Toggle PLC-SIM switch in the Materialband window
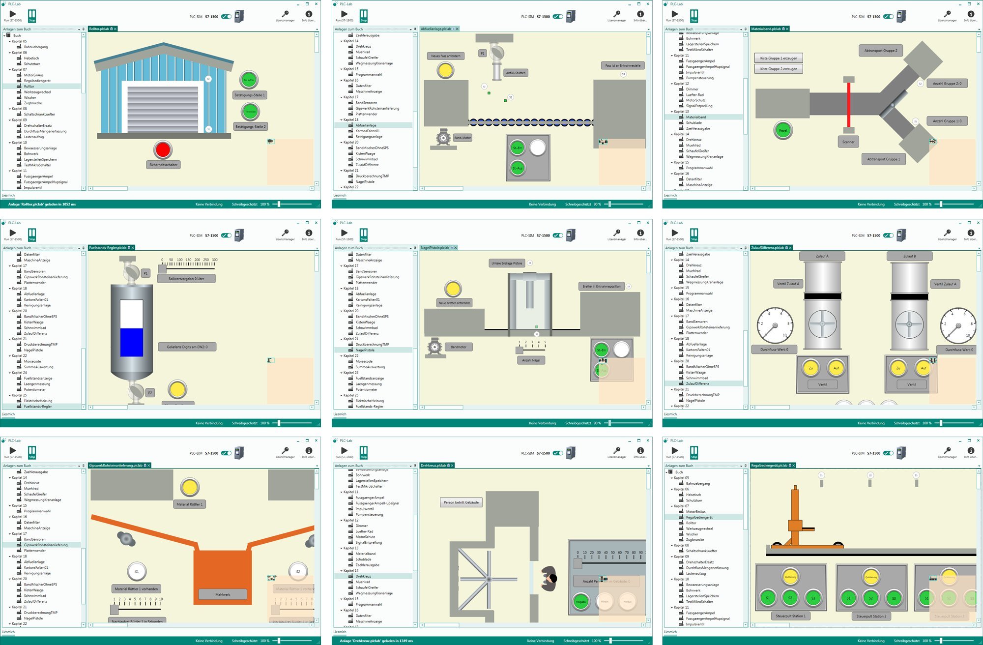The image size is (983, 645). point(888,17)
